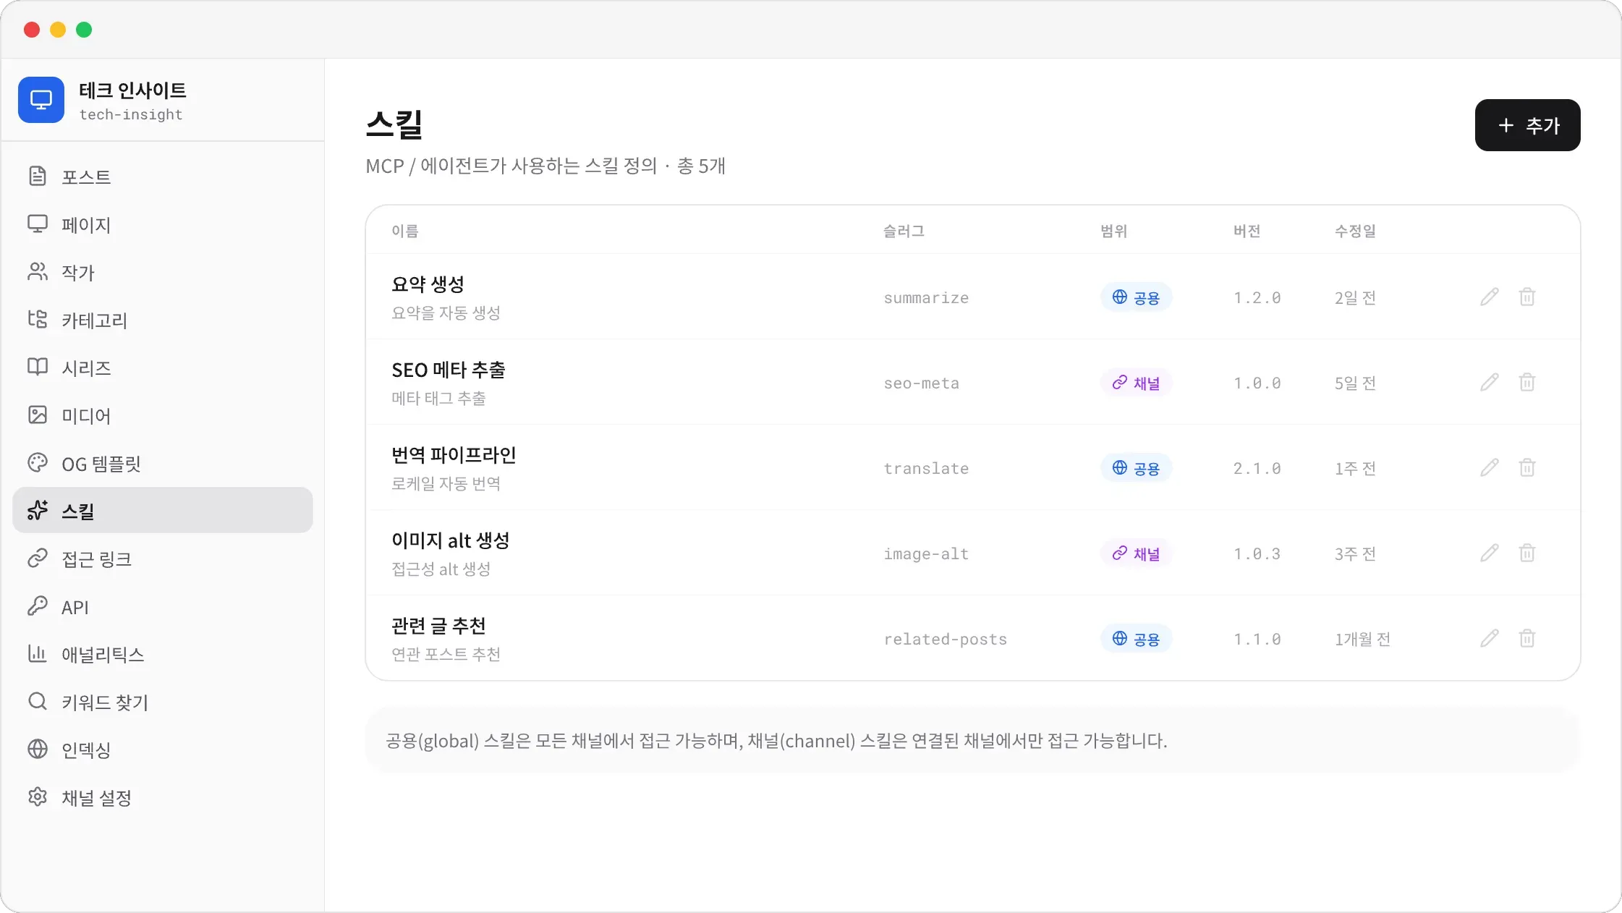Navigate to 카테고리
Viewport: 1622px width, 913px height.
[x=163, y=319]
